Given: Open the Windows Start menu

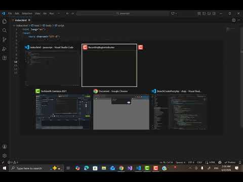Looking at the screenshot, I should click(x=5, y=168).
